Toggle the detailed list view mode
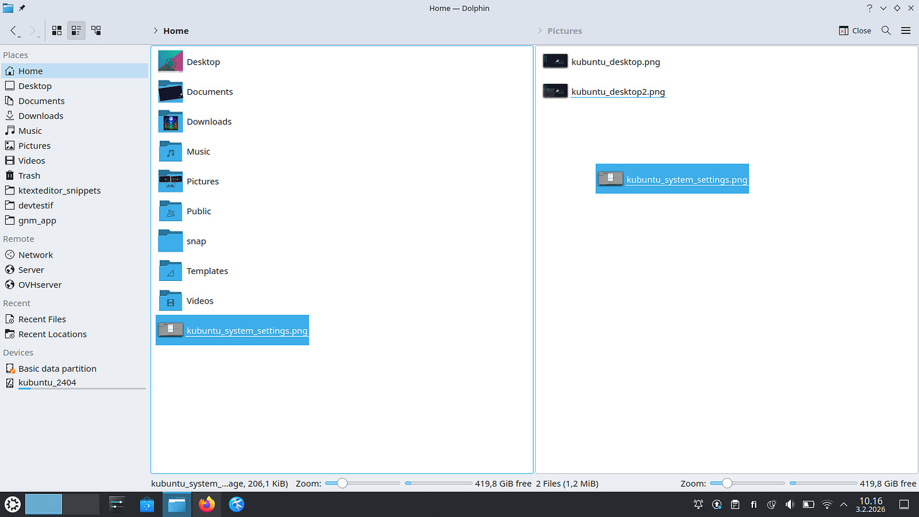Viewport: 919px width, 517px height. click(76, 30)
